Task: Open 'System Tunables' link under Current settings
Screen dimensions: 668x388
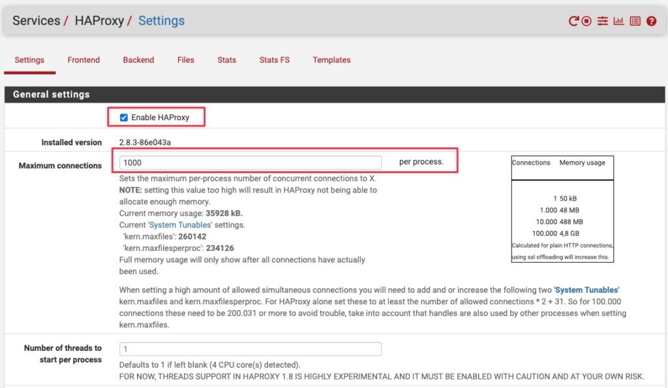Action: [180, 225]
